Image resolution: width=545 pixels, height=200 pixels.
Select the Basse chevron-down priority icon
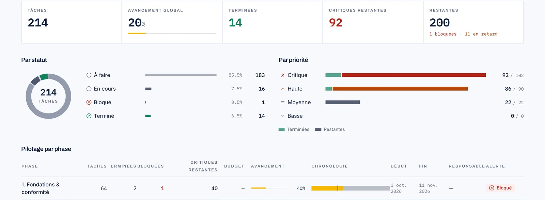[282, 116]
